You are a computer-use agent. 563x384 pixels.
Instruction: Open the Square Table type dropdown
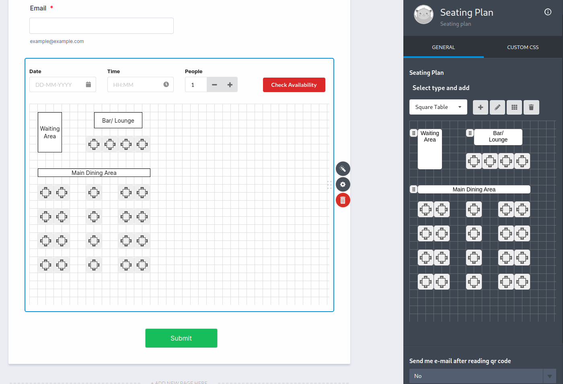438,107
